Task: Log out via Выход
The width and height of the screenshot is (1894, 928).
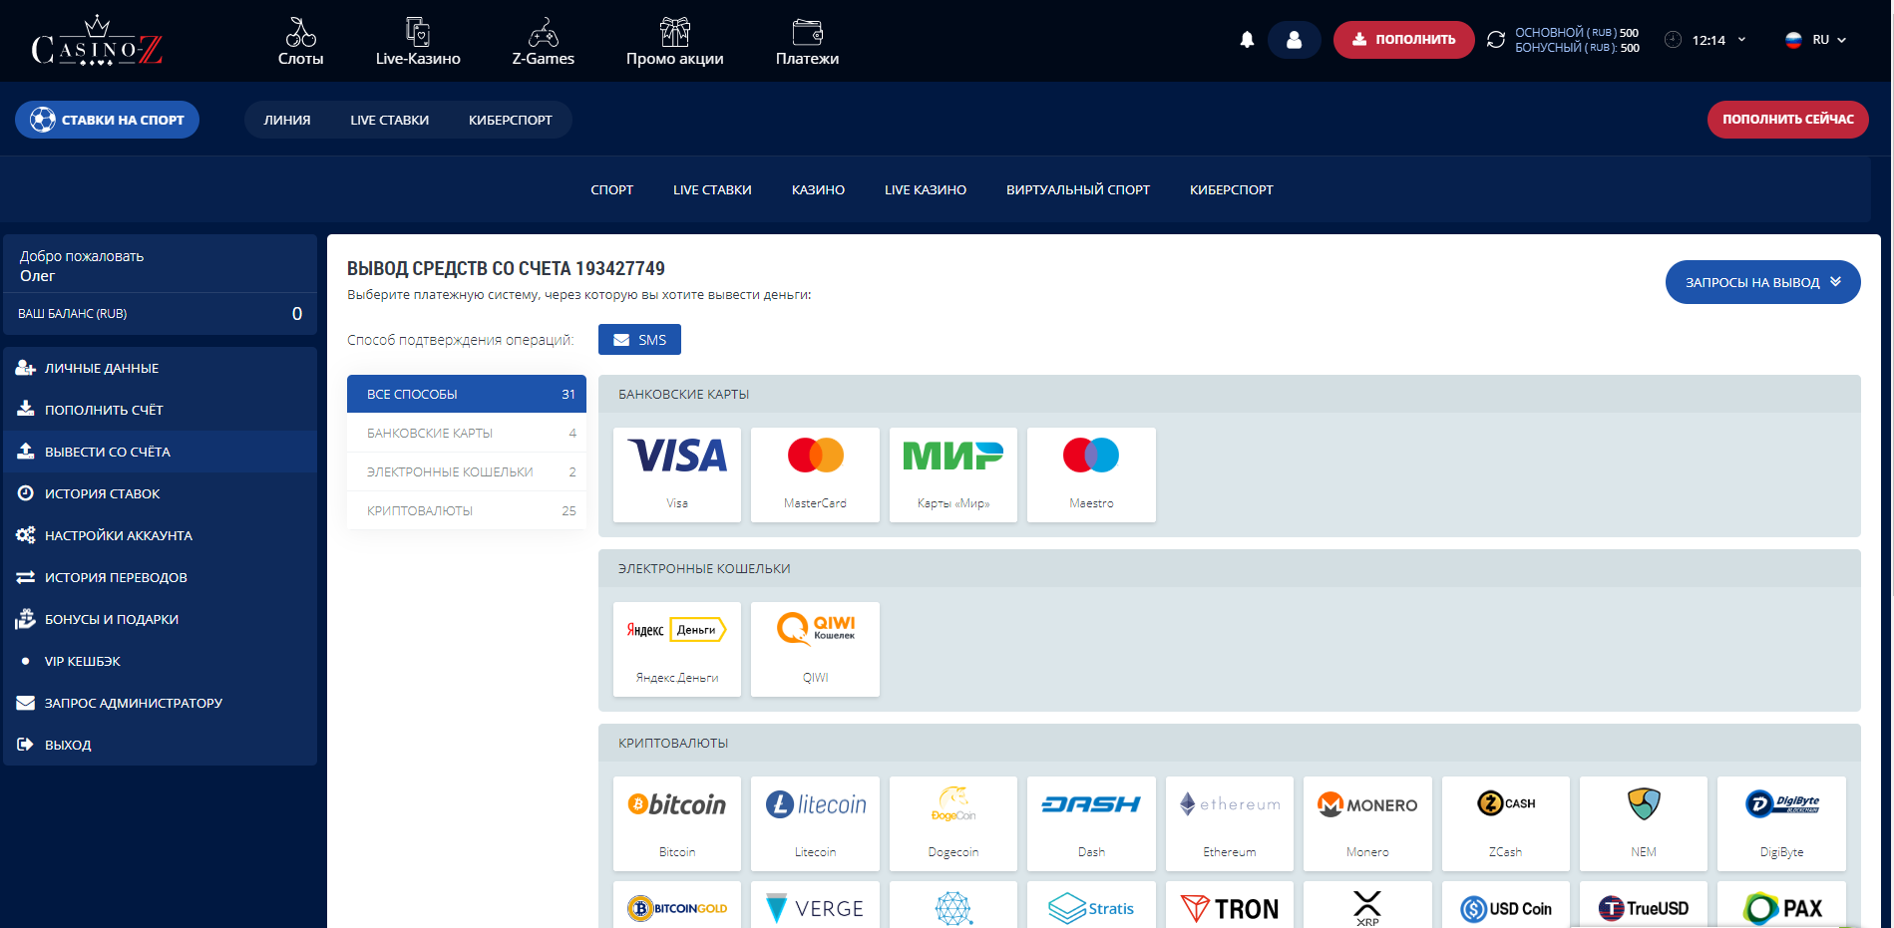Action: (161, 745)
